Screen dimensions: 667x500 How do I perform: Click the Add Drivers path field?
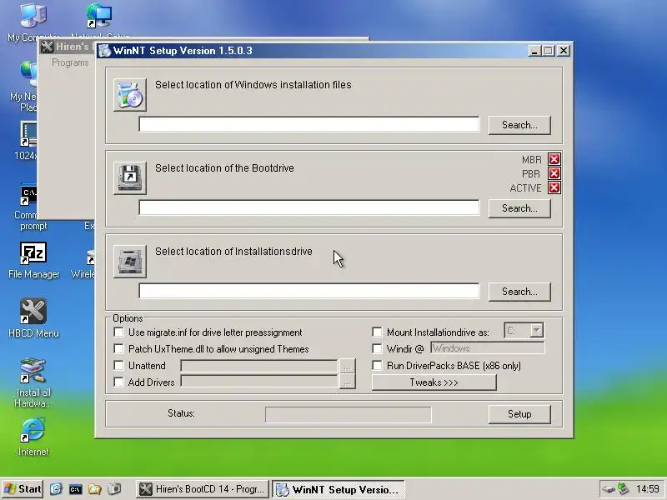coord(259,382)
